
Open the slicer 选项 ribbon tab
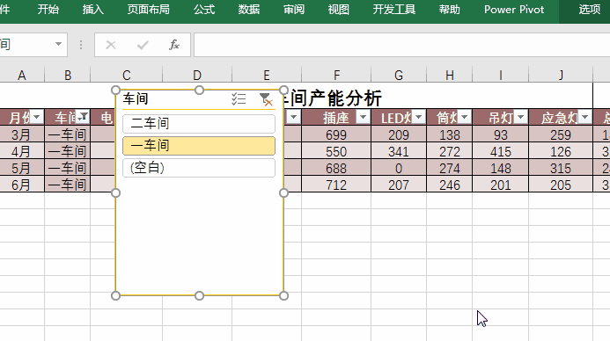(x=590, y=10)
